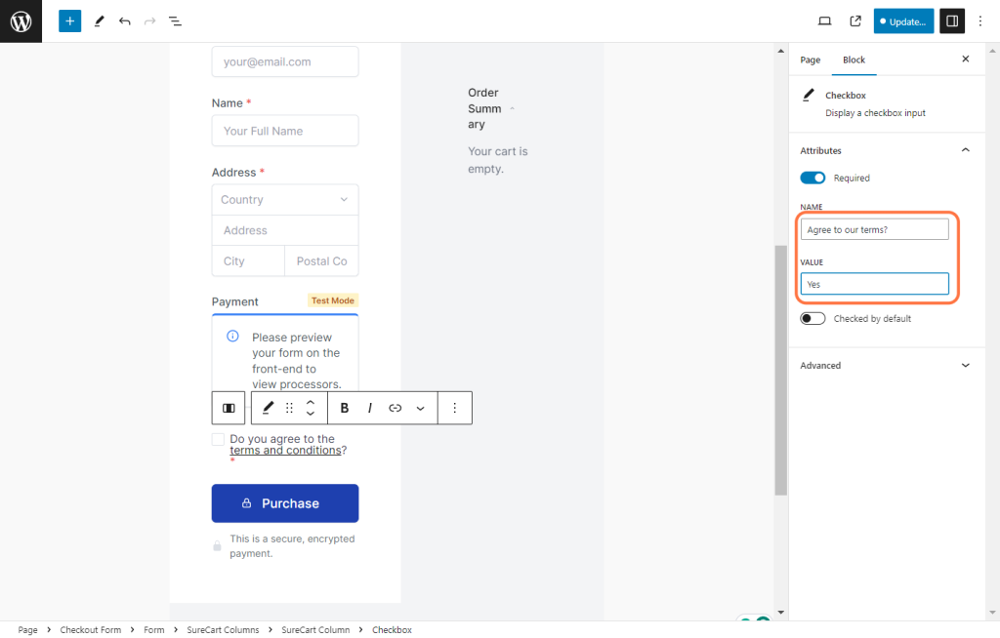Click the WordPress logo icon

(21, 20)
